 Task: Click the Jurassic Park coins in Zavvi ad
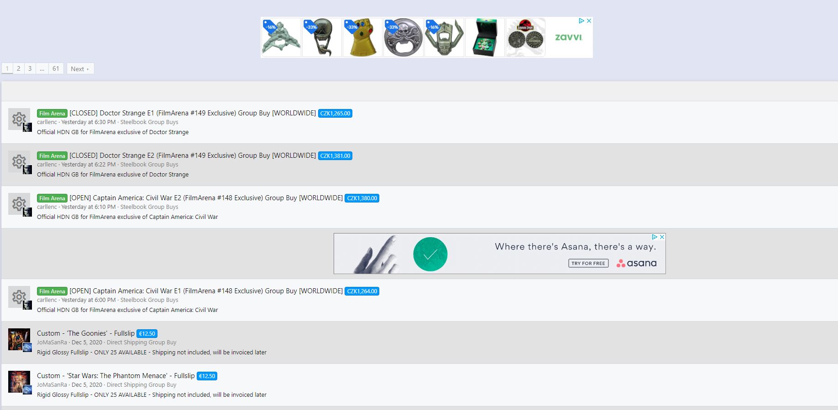tap(525, 37)
